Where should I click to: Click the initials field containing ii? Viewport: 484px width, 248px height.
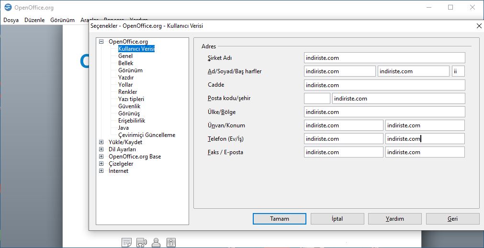pyautogui.click(x=458, y=71)
